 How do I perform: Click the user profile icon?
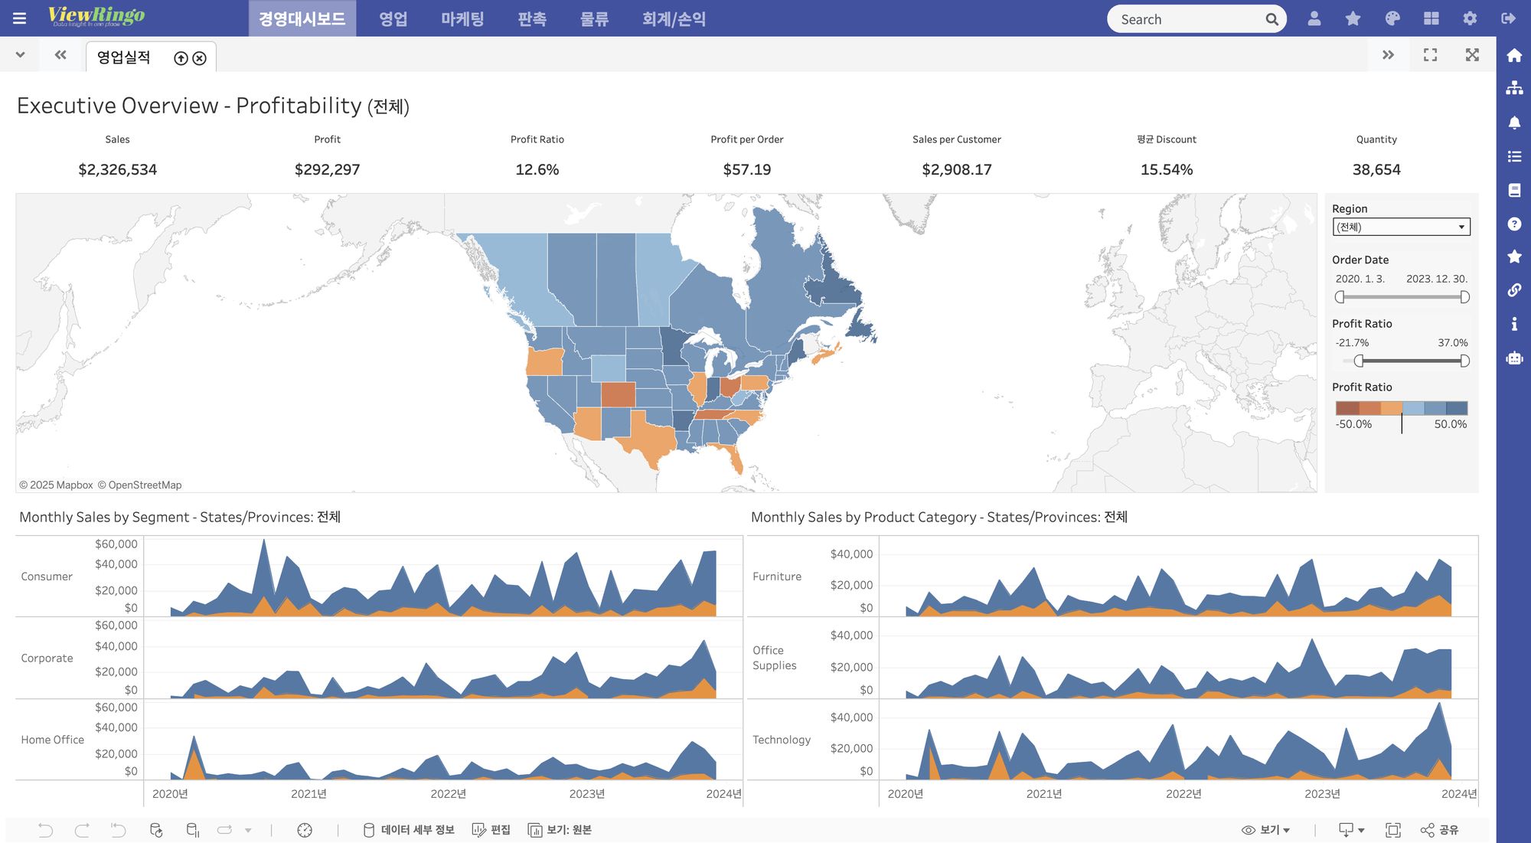coord(1314,18)
